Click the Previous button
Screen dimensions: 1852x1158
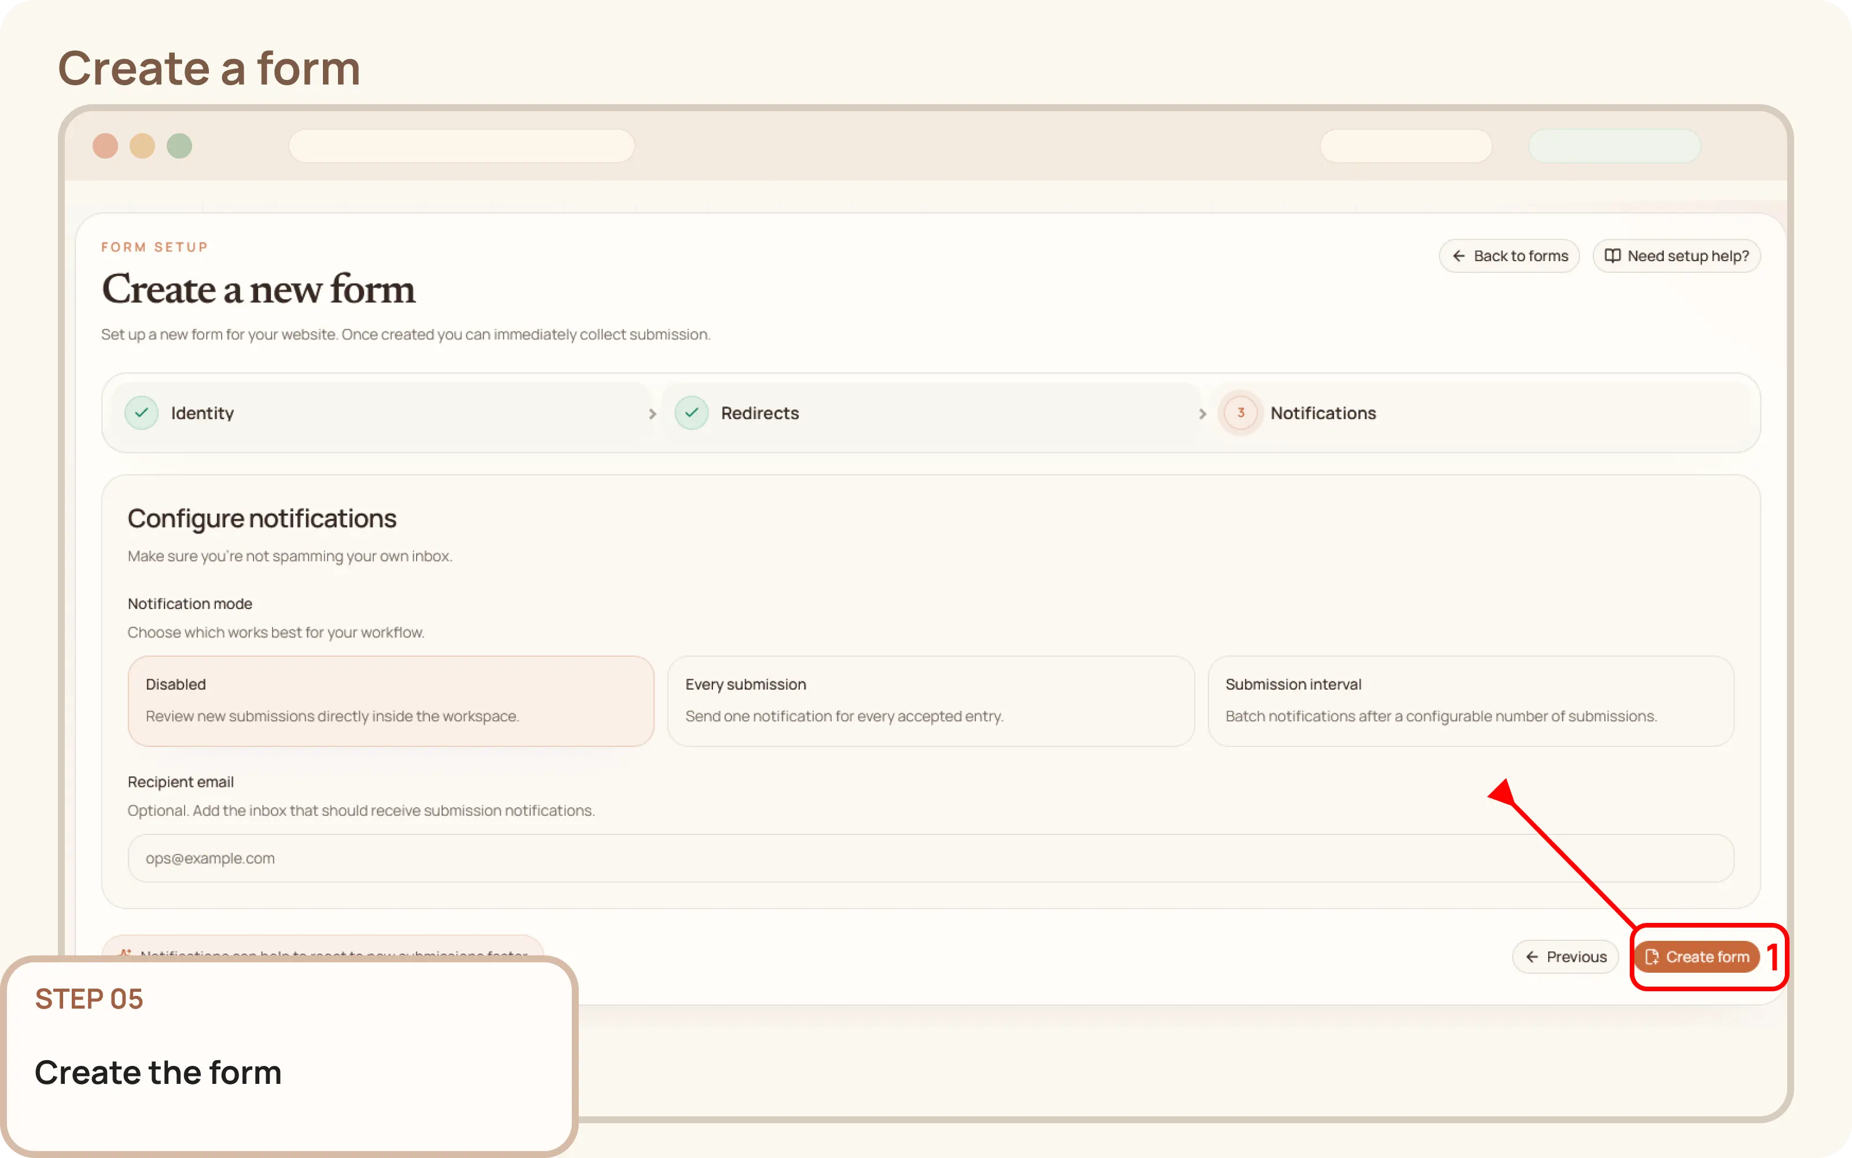point(1565,957)
